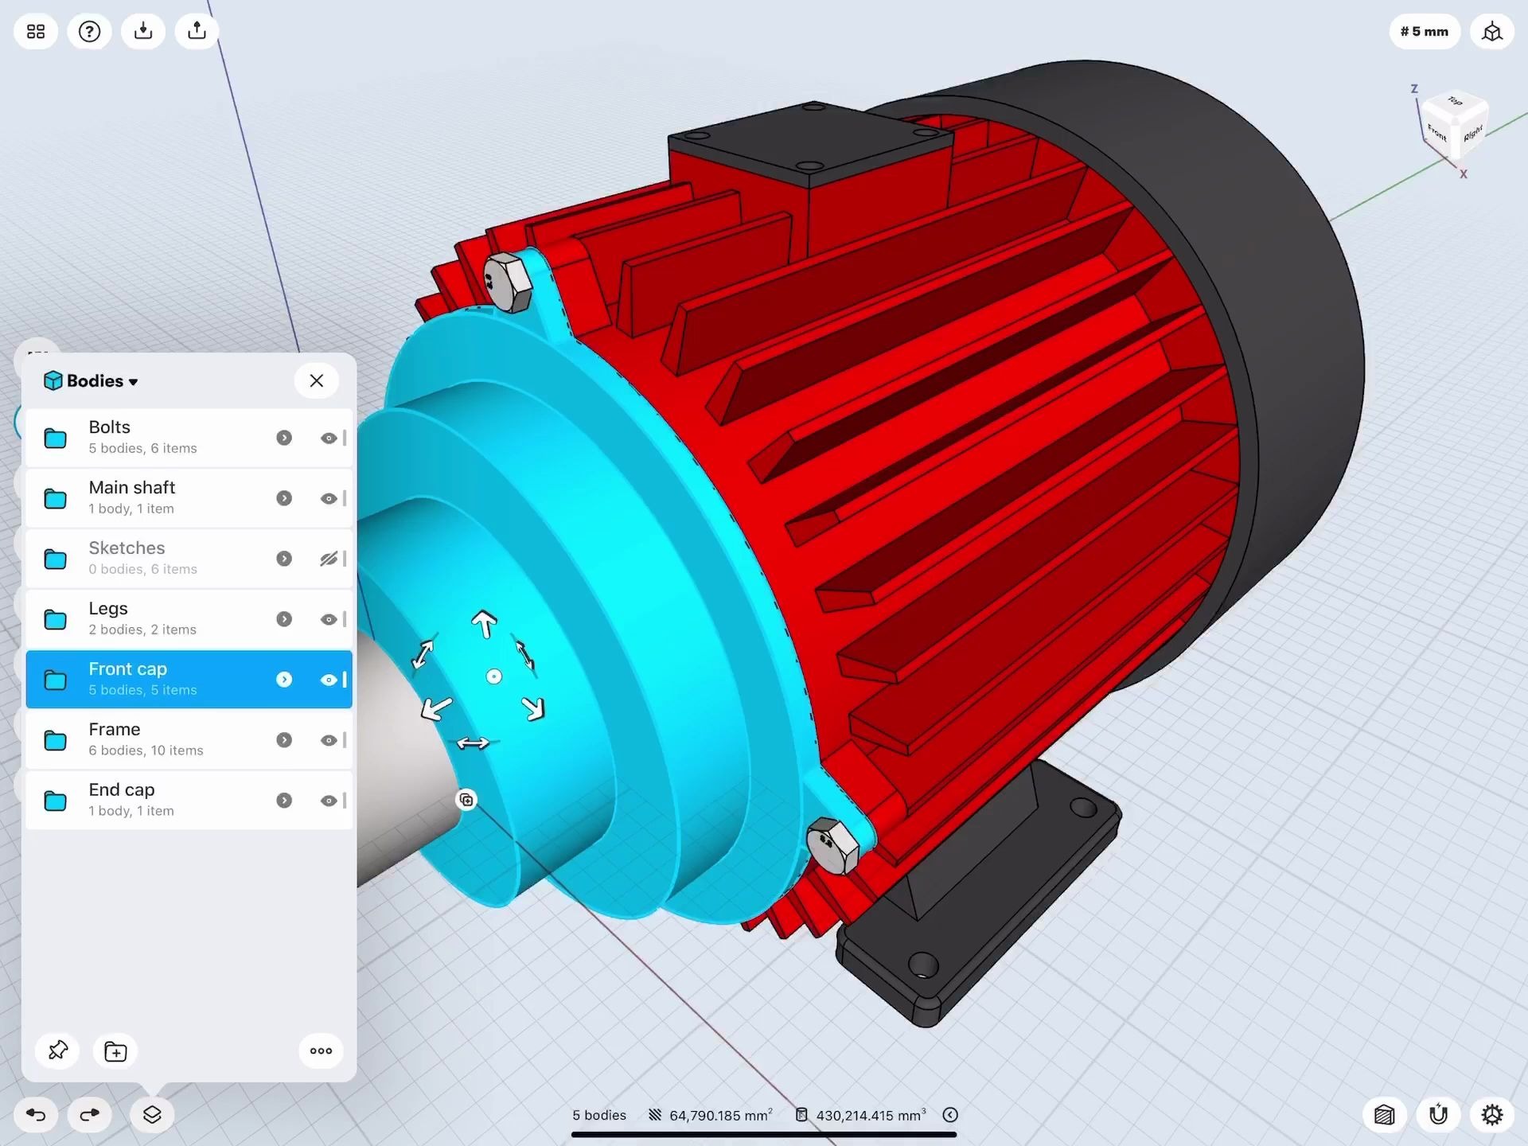Click the export (share) icon top-left
1528x1146 pixels.
pos(196,31)
